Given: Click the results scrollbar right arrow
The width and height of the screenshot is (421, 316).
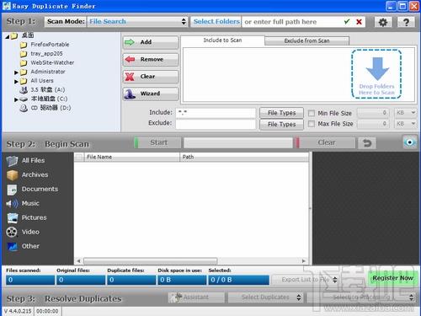Looking at the screenshot, I should pos(304,261).
